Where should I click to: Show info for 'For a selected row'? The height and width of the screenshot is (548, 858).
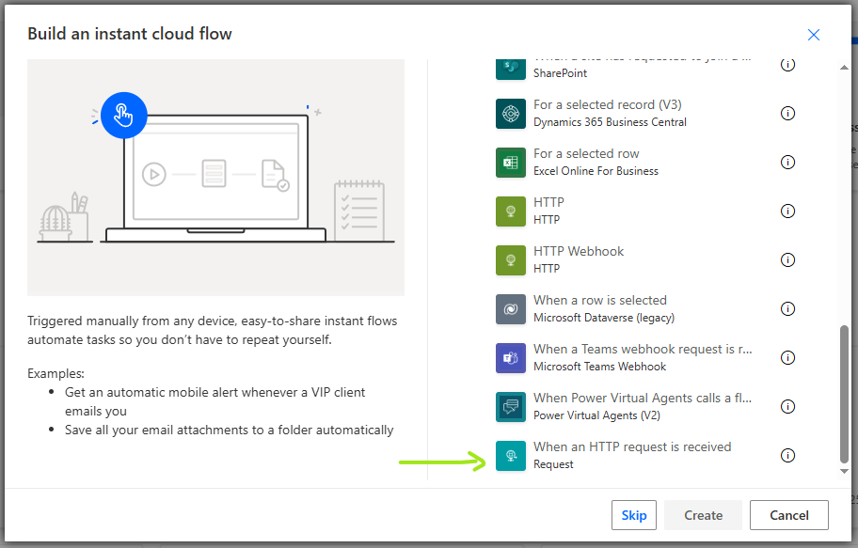click(787, 163)
